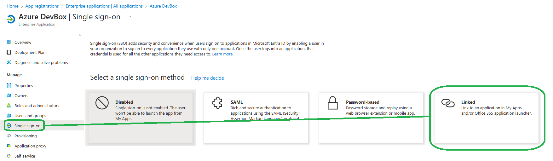Select Owners in the Manage section
553x161 pixels.
pos(21,95)
